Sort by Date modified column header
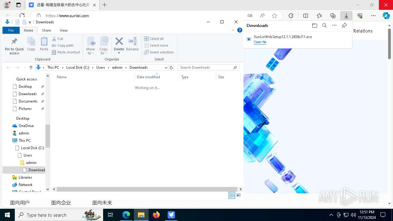Image resolution: width=393 pixels, height=221 pixels. pos(157,77)
